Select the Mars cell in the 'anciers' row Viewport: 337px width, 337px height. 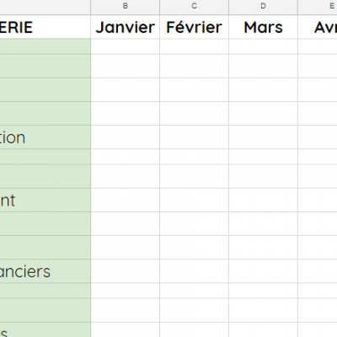pos(263,271)
